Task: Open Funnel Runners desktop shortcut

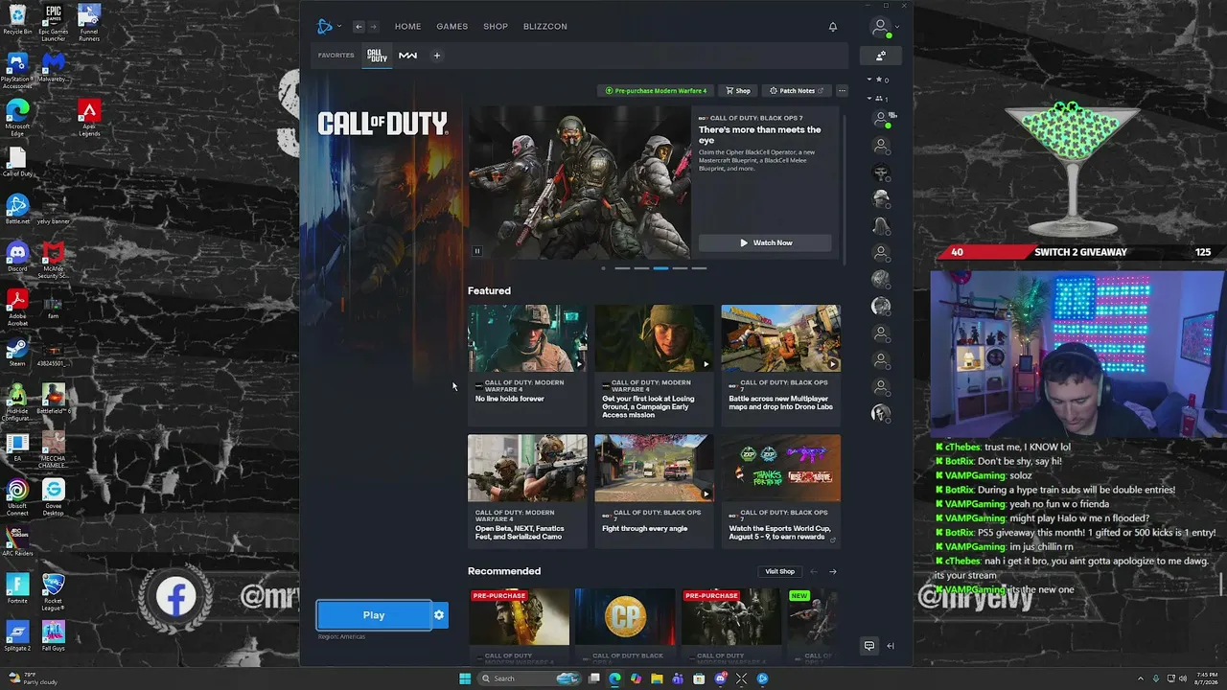Action: [89, 23]
